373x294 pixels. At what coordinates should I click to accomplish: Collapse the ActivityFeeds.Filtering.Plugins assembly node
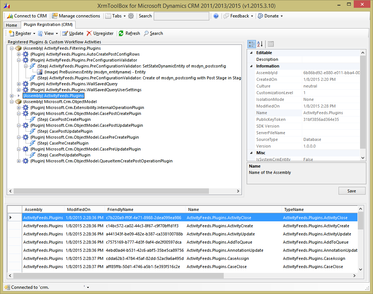[x=11, y=48]
